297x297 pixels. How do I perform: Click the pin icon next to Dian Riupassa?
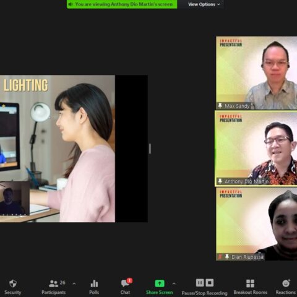(227, 257)
